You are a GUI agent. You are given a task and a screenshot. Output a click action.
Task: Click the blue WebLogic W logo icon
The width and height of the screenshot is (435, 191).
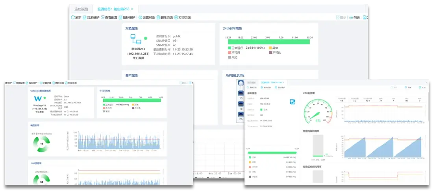(x=38, y=99)
